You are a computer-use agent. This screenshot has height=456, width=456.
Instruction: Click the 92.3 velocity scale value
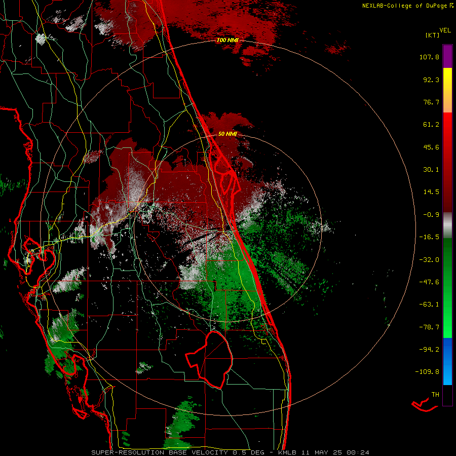[x=431, y=80]
